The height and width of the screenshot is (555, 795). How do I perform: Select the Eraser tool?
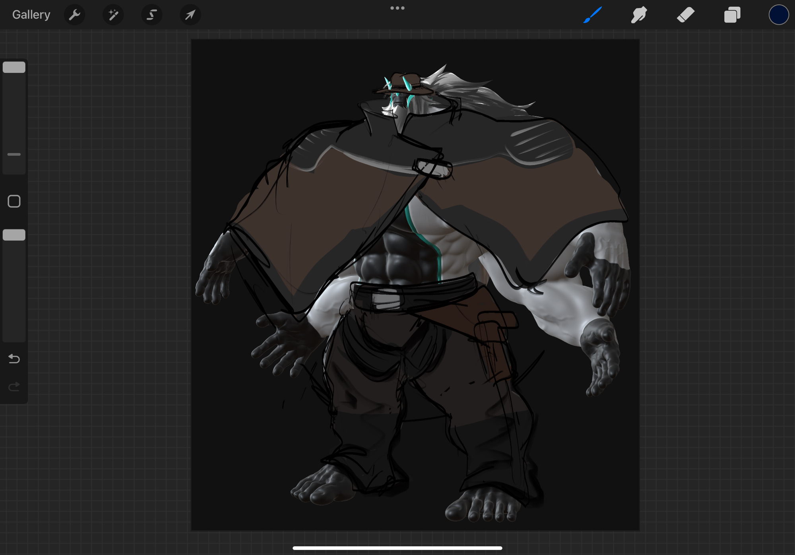click(686, 15)
